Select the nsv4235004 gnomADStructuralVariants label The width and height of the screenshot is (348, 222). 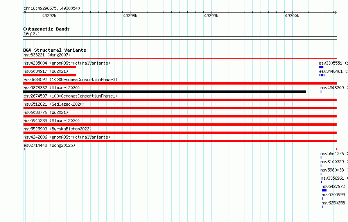pos(67,63)
